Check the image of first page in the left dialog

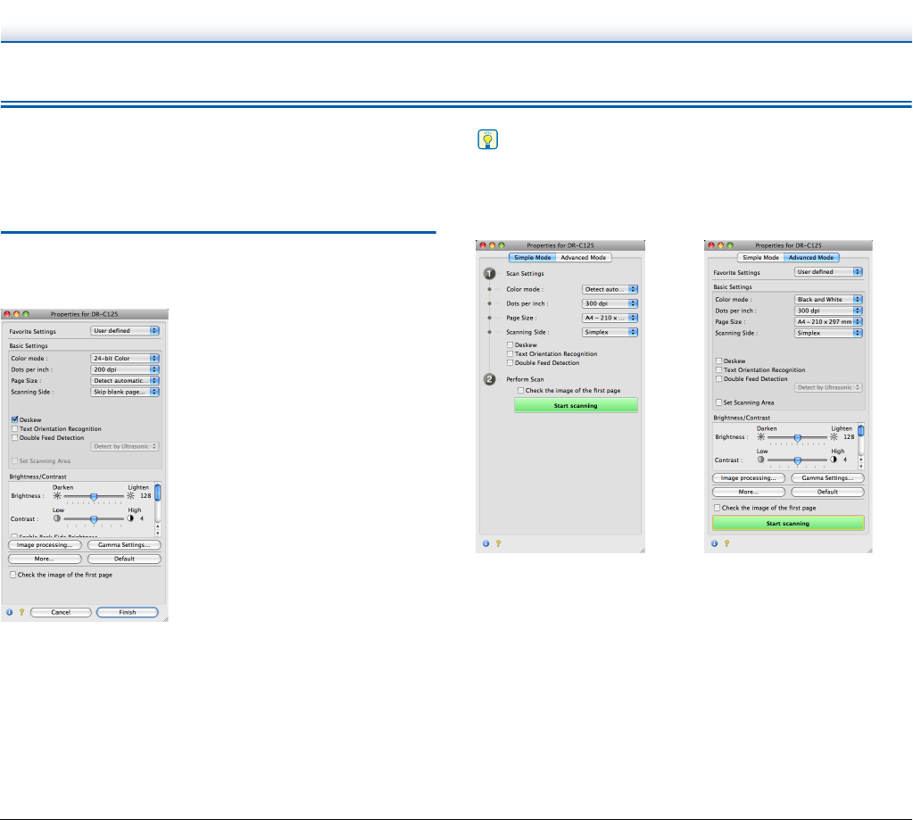click(12, 575)
